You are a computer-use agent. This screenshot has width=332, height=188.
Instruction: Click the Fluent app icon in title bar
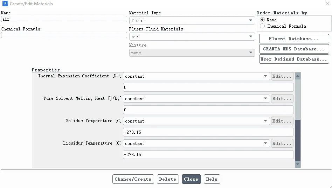click(5, 4)
